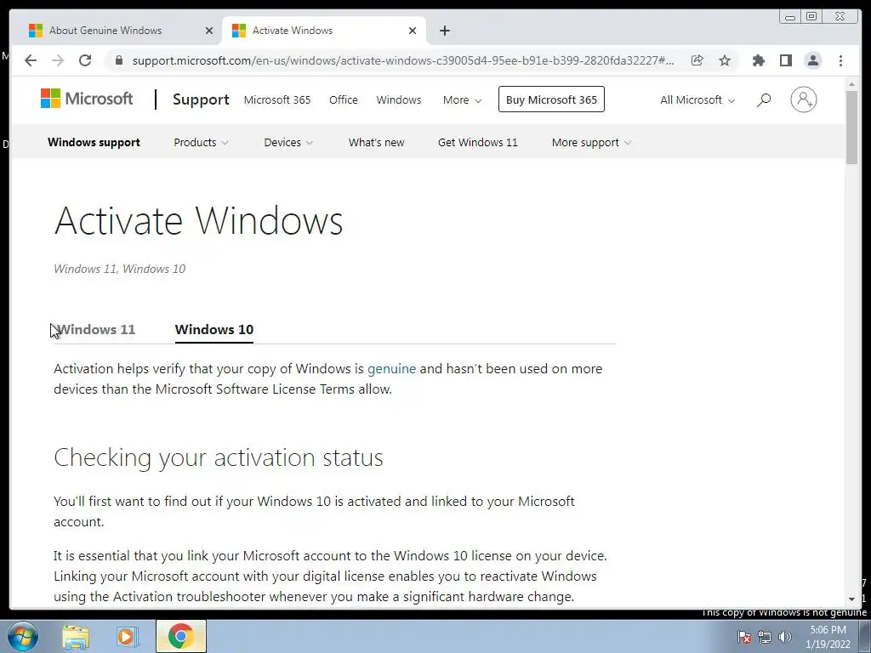Viewport: 871px width, 653px height.
Task: Expand the More dropdown in top nav
Action: [x=462, y=100]
